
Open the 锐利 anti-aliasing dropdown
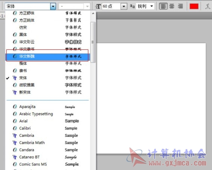tap(152, 6)
